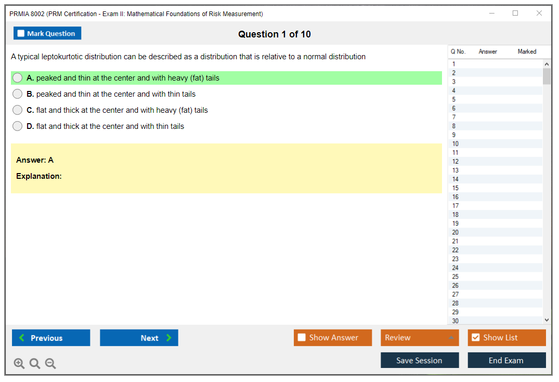This screenshot has height=382, width=559.
Task: Click the End Exam button
Action: coord(506,360)
